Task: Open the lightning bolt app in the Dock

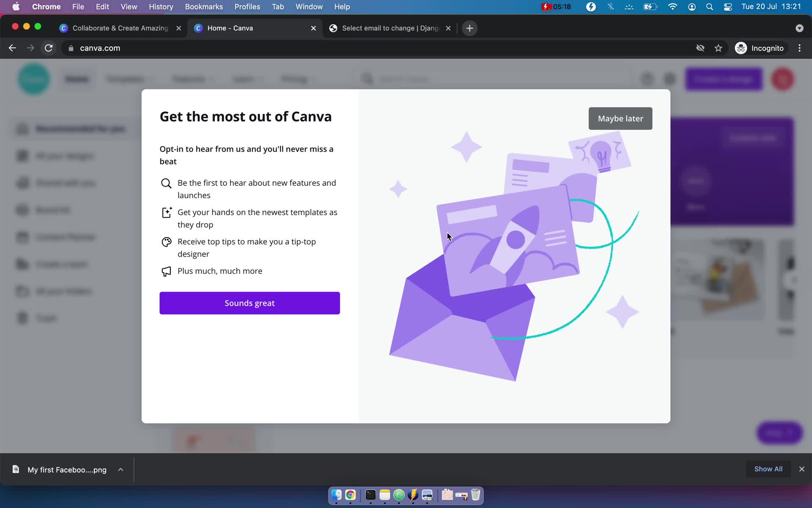Action: click(x=413, y=495)
